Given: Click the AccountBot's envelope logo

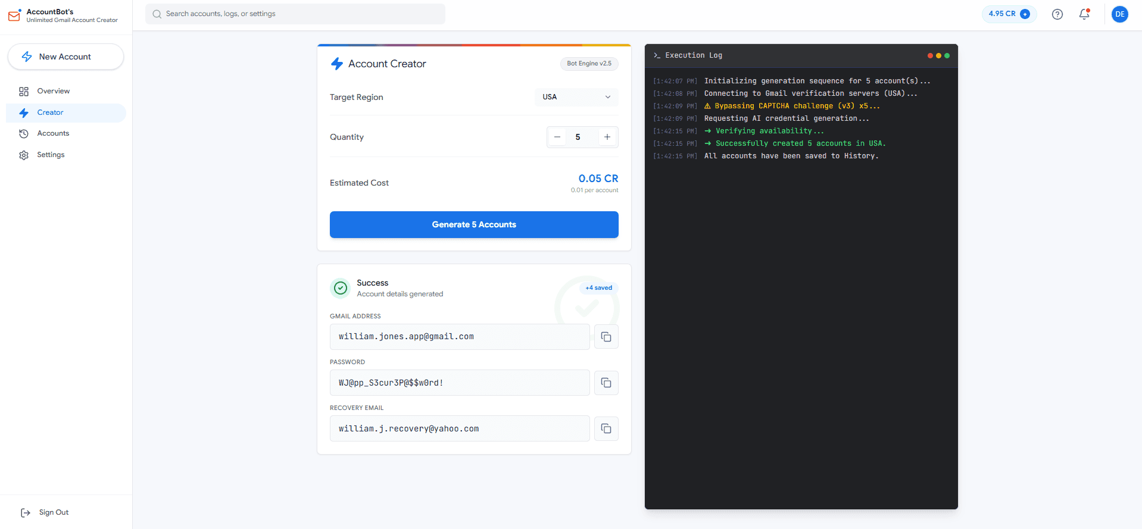Looking at the screenshot, I should click(x=14, y=15).
